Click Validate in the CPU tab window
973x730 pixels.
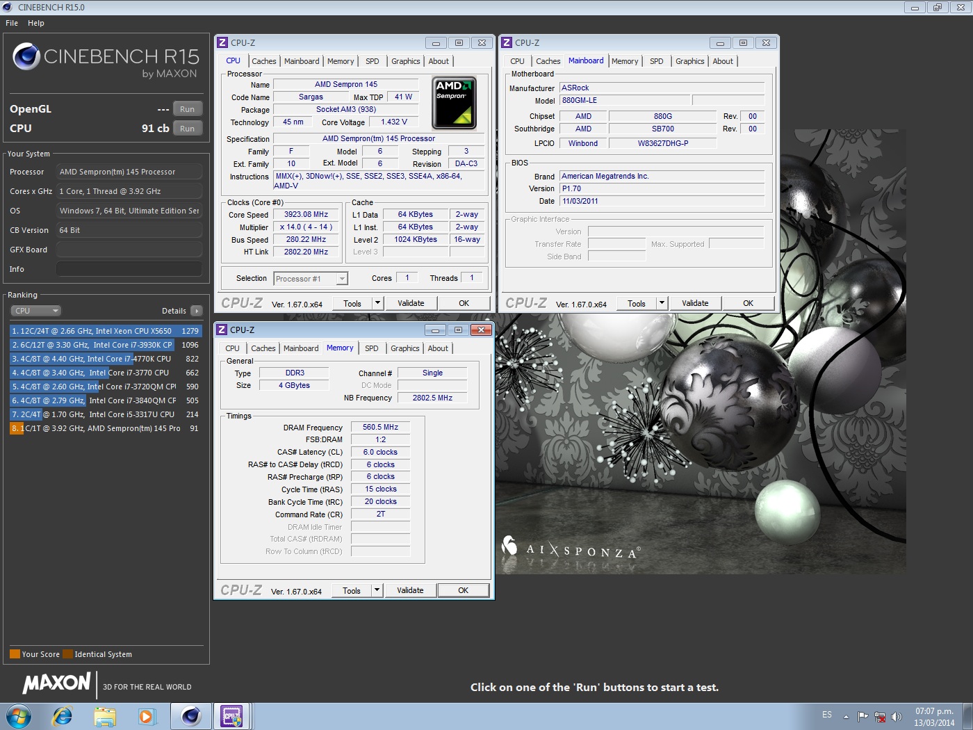coord(411,303)
